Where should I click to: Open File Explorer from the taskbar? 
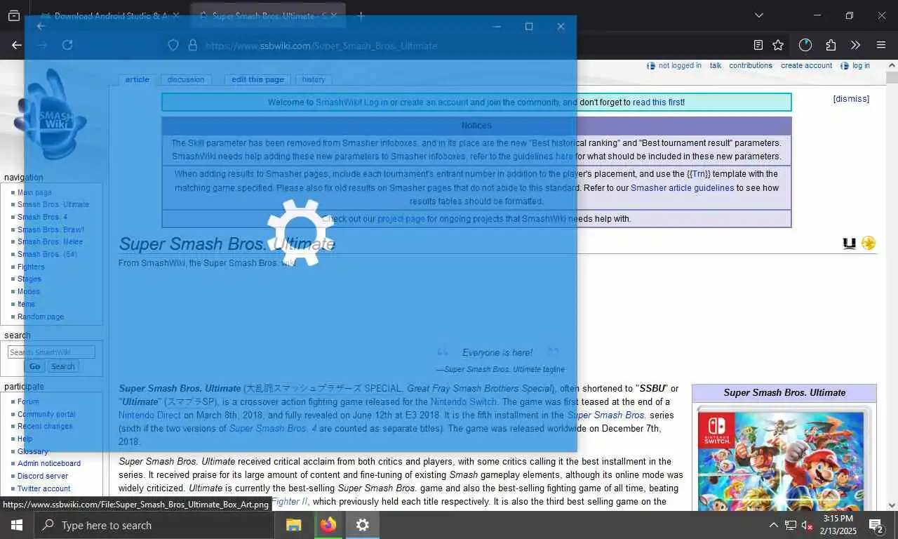click(x=293, y=525)
